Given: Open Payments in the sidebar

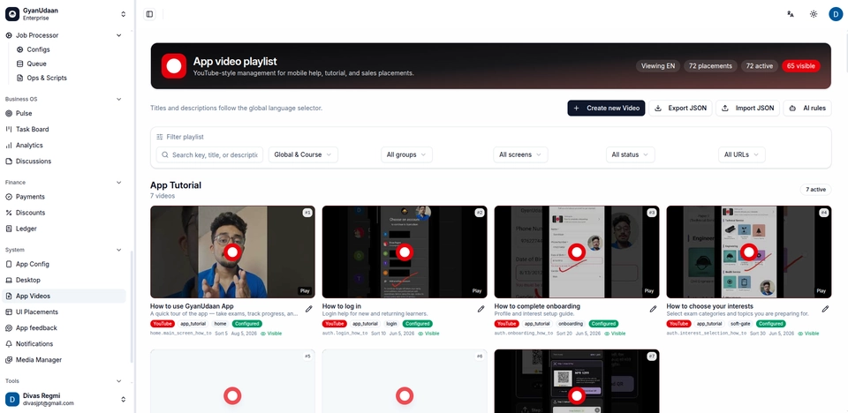Looking at the screenshot, I should click(x=30, y=197).
